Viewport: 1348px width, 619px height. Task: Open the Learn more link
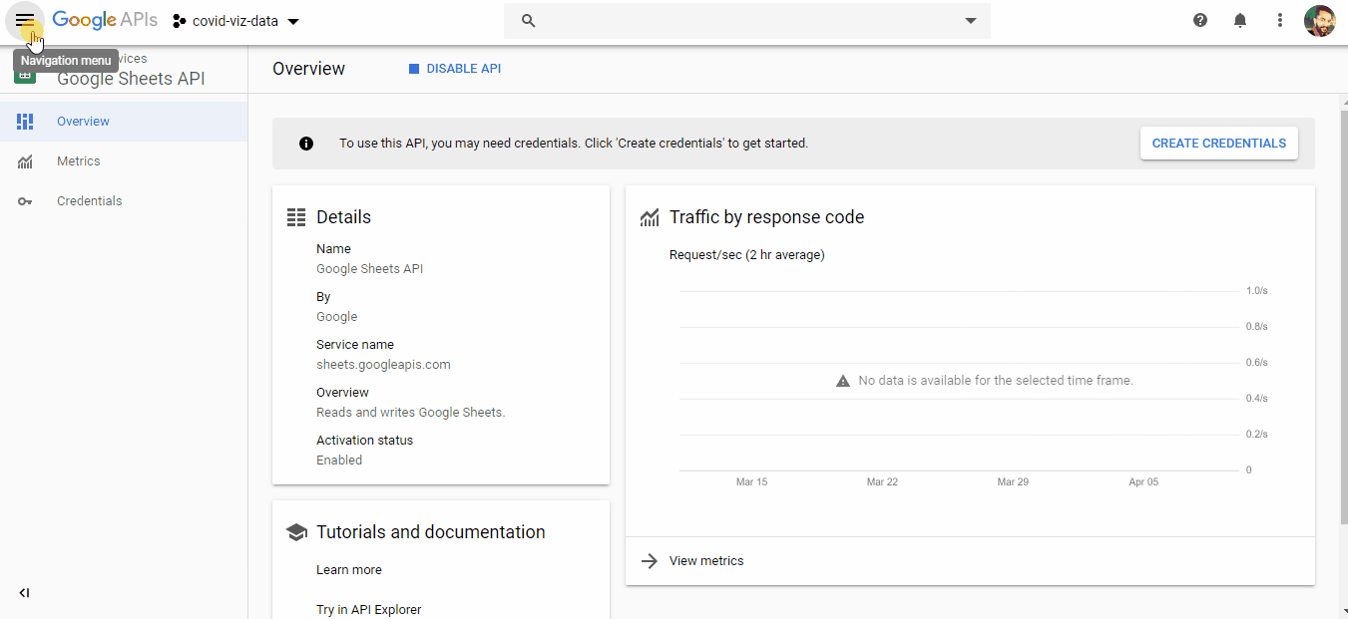[349, 570]
